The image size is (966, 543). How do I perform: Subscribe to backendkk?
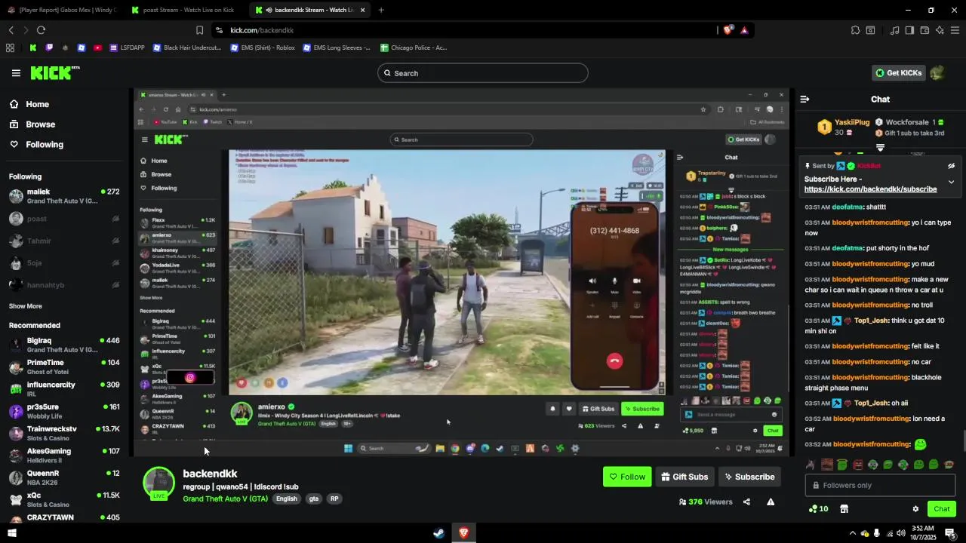749,477
